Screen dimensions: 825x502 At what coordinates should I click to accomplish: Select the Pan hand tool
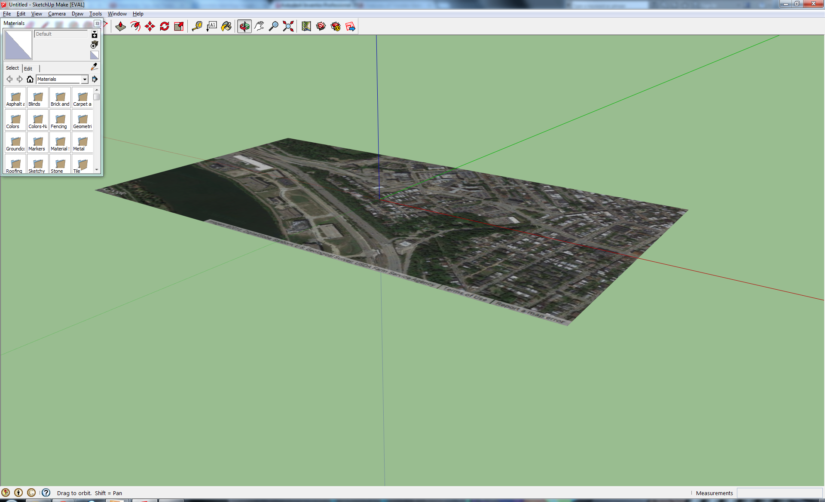coord(259,27)
